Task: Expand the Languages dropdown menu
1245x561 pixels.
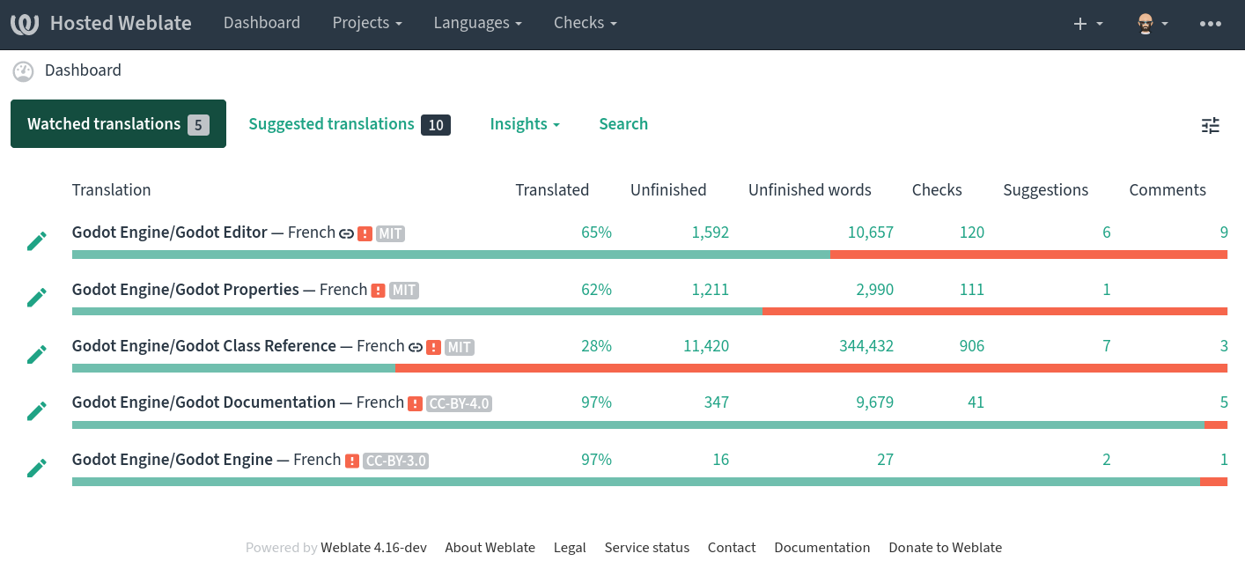Action: (478, 23)
